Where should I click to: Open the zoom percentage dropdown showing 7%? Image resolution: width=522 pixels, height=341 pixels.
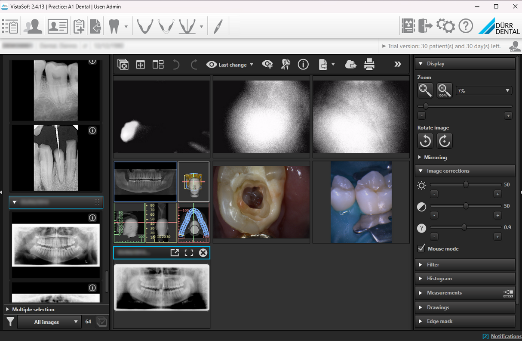tap(484, 90)
